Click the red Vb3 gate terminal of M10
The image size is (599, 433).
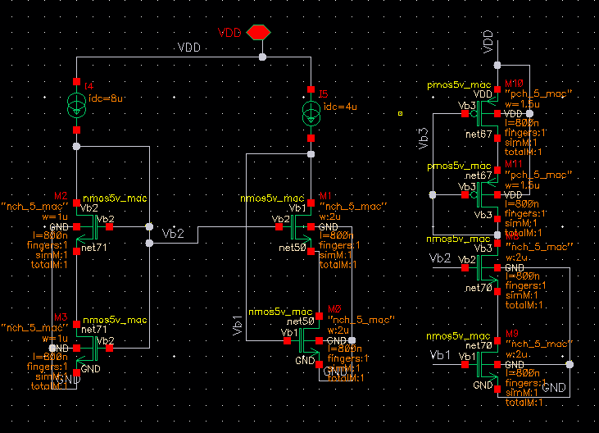point(465,113)
